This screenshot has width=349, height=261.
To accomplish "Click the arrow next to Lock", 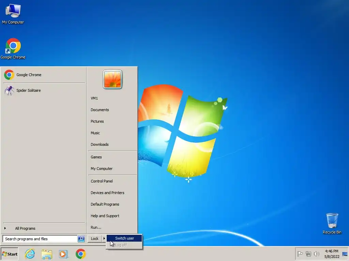I will point(104,239).
